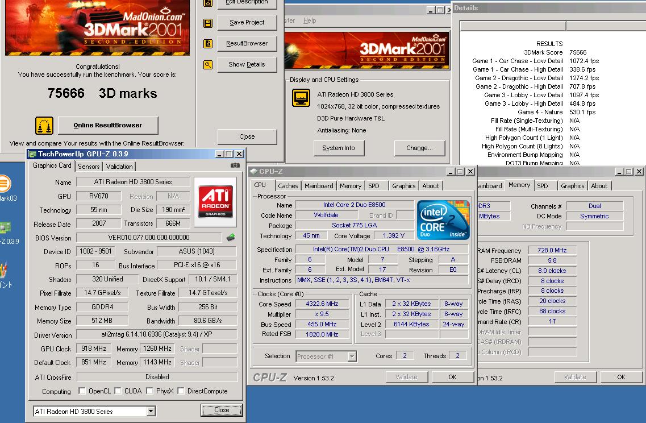646x423 pixels.
Task: Click the Edit Description icon in 3DMark
Action: (208, 3)
